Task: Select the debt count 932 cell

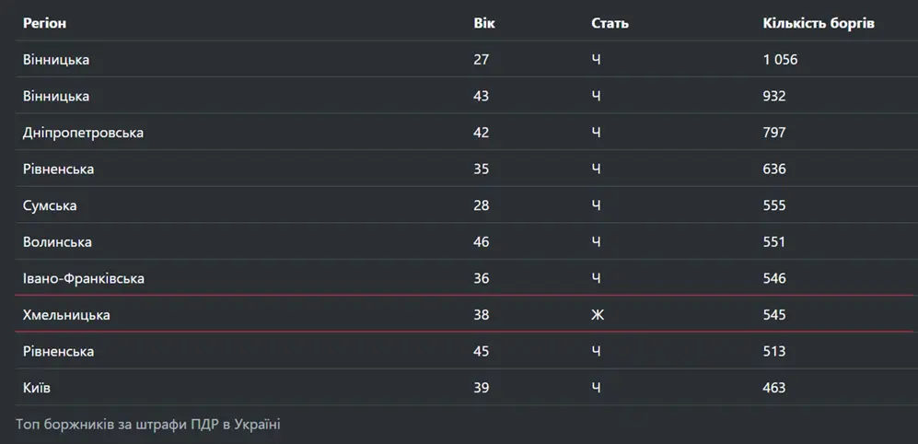Action: click(x=774, y=96)
